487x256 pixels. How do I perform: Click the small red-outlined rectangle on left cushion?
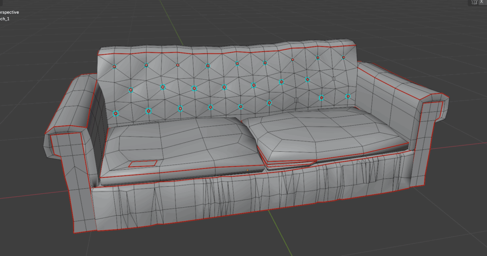143,164
